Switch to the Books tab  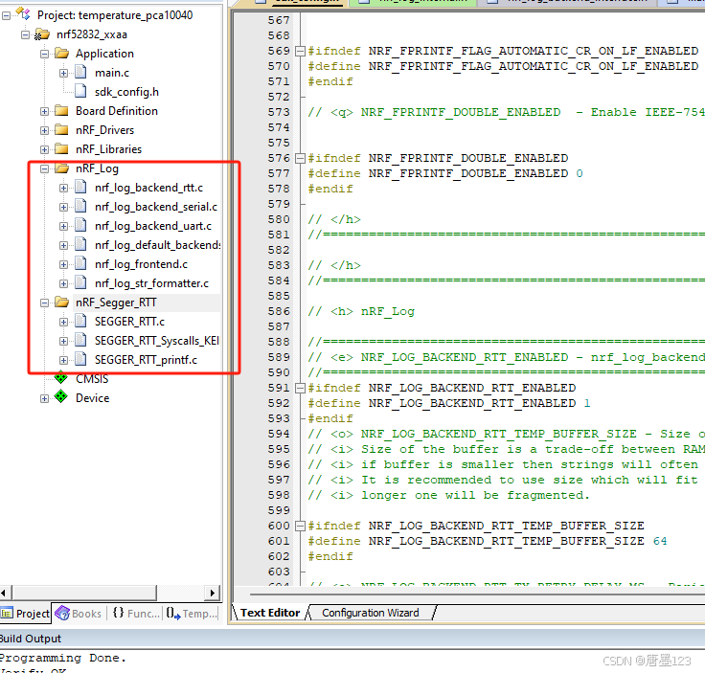[x=80, y=614]
